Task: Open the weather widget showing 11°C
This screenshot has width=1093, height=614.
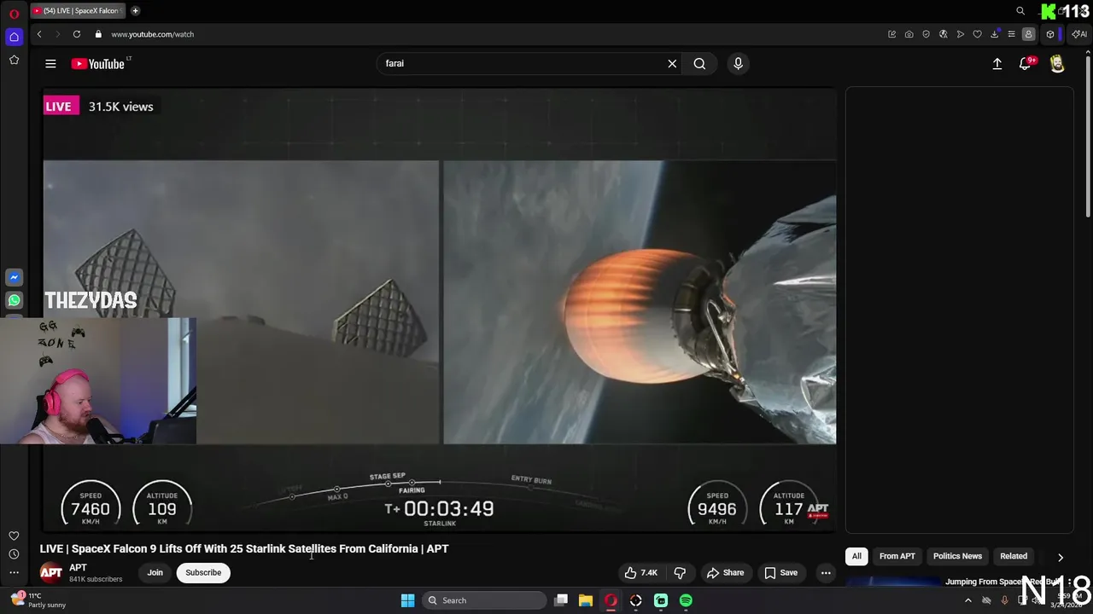Action: (38, 600)
